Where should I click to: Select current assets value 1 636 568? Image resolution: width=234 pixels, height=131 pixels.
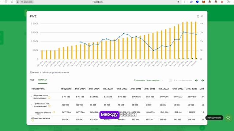point(94,112)
